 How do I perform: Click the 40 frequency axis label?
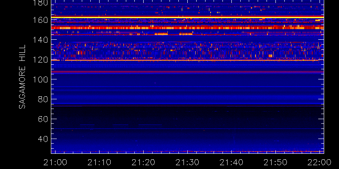(x=43, y=139)
